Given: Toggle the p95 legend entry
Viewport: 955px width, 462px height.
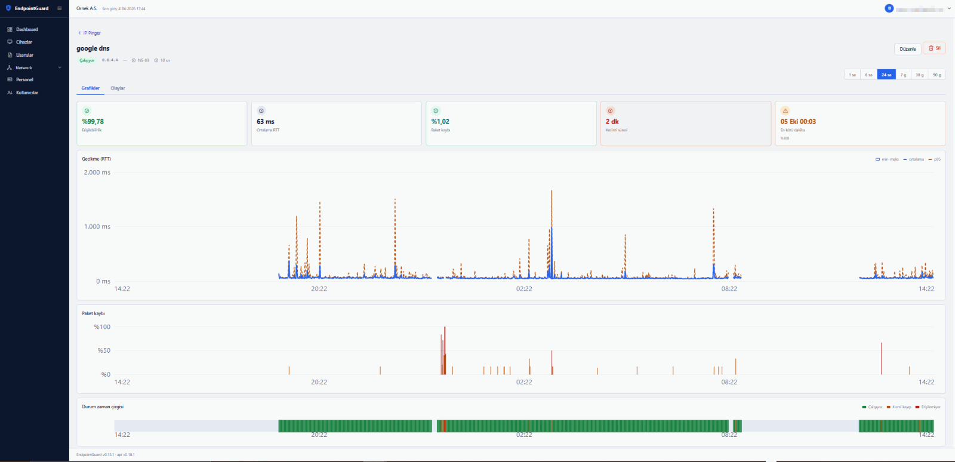Looking at the screenshot, I should coord(935,159).
